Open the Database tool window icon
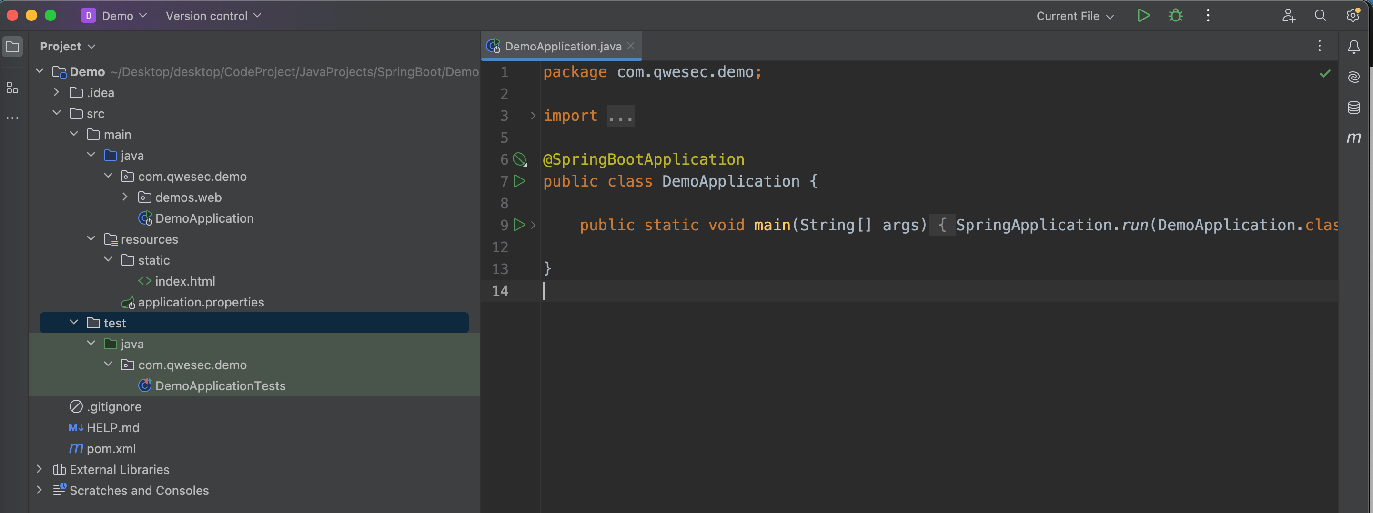 [1353, 108]
